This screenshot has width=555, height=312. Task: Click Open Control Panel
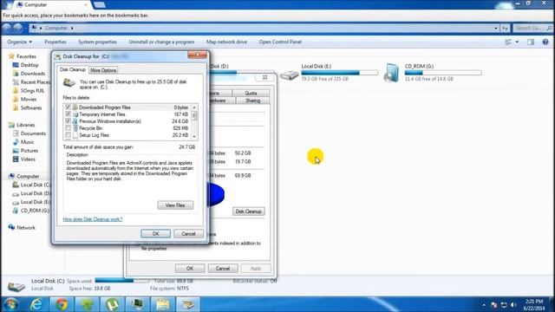pos(280,42)
